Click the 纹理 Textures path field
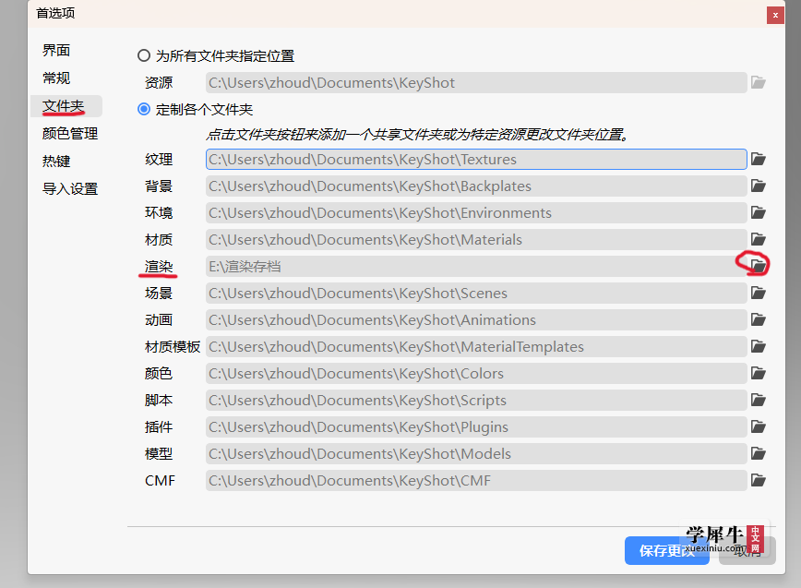 point(476,160)
